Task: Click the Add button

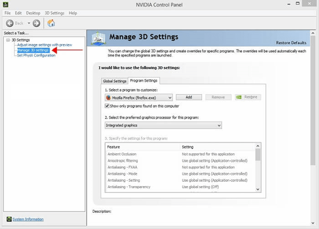Action: click(189, 97)
